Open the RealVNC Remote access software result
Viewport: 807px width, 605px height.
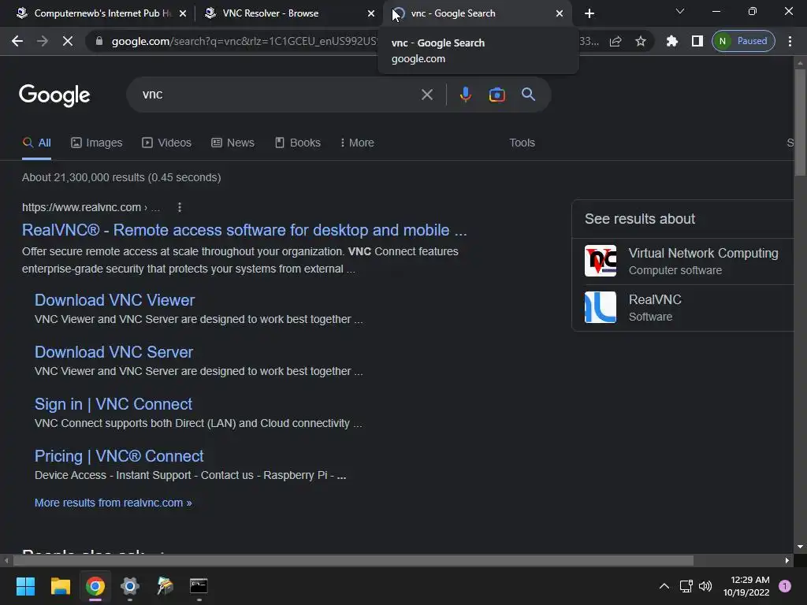[244, 230]
